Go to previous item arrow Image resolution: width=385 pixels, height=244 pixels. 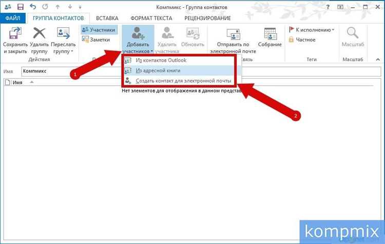pos(57,7)
